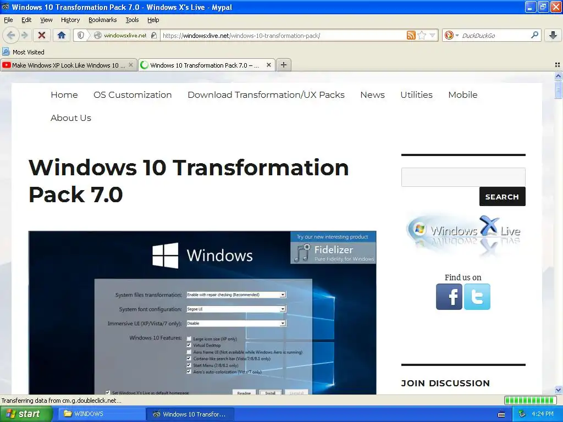
Task: Open the View menu
Action: click(46, 20)
